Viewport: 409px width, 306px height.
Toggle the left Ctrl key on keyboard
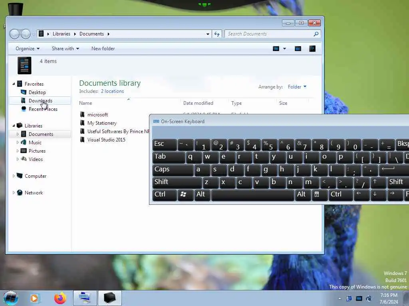click(x=165, y=195)
